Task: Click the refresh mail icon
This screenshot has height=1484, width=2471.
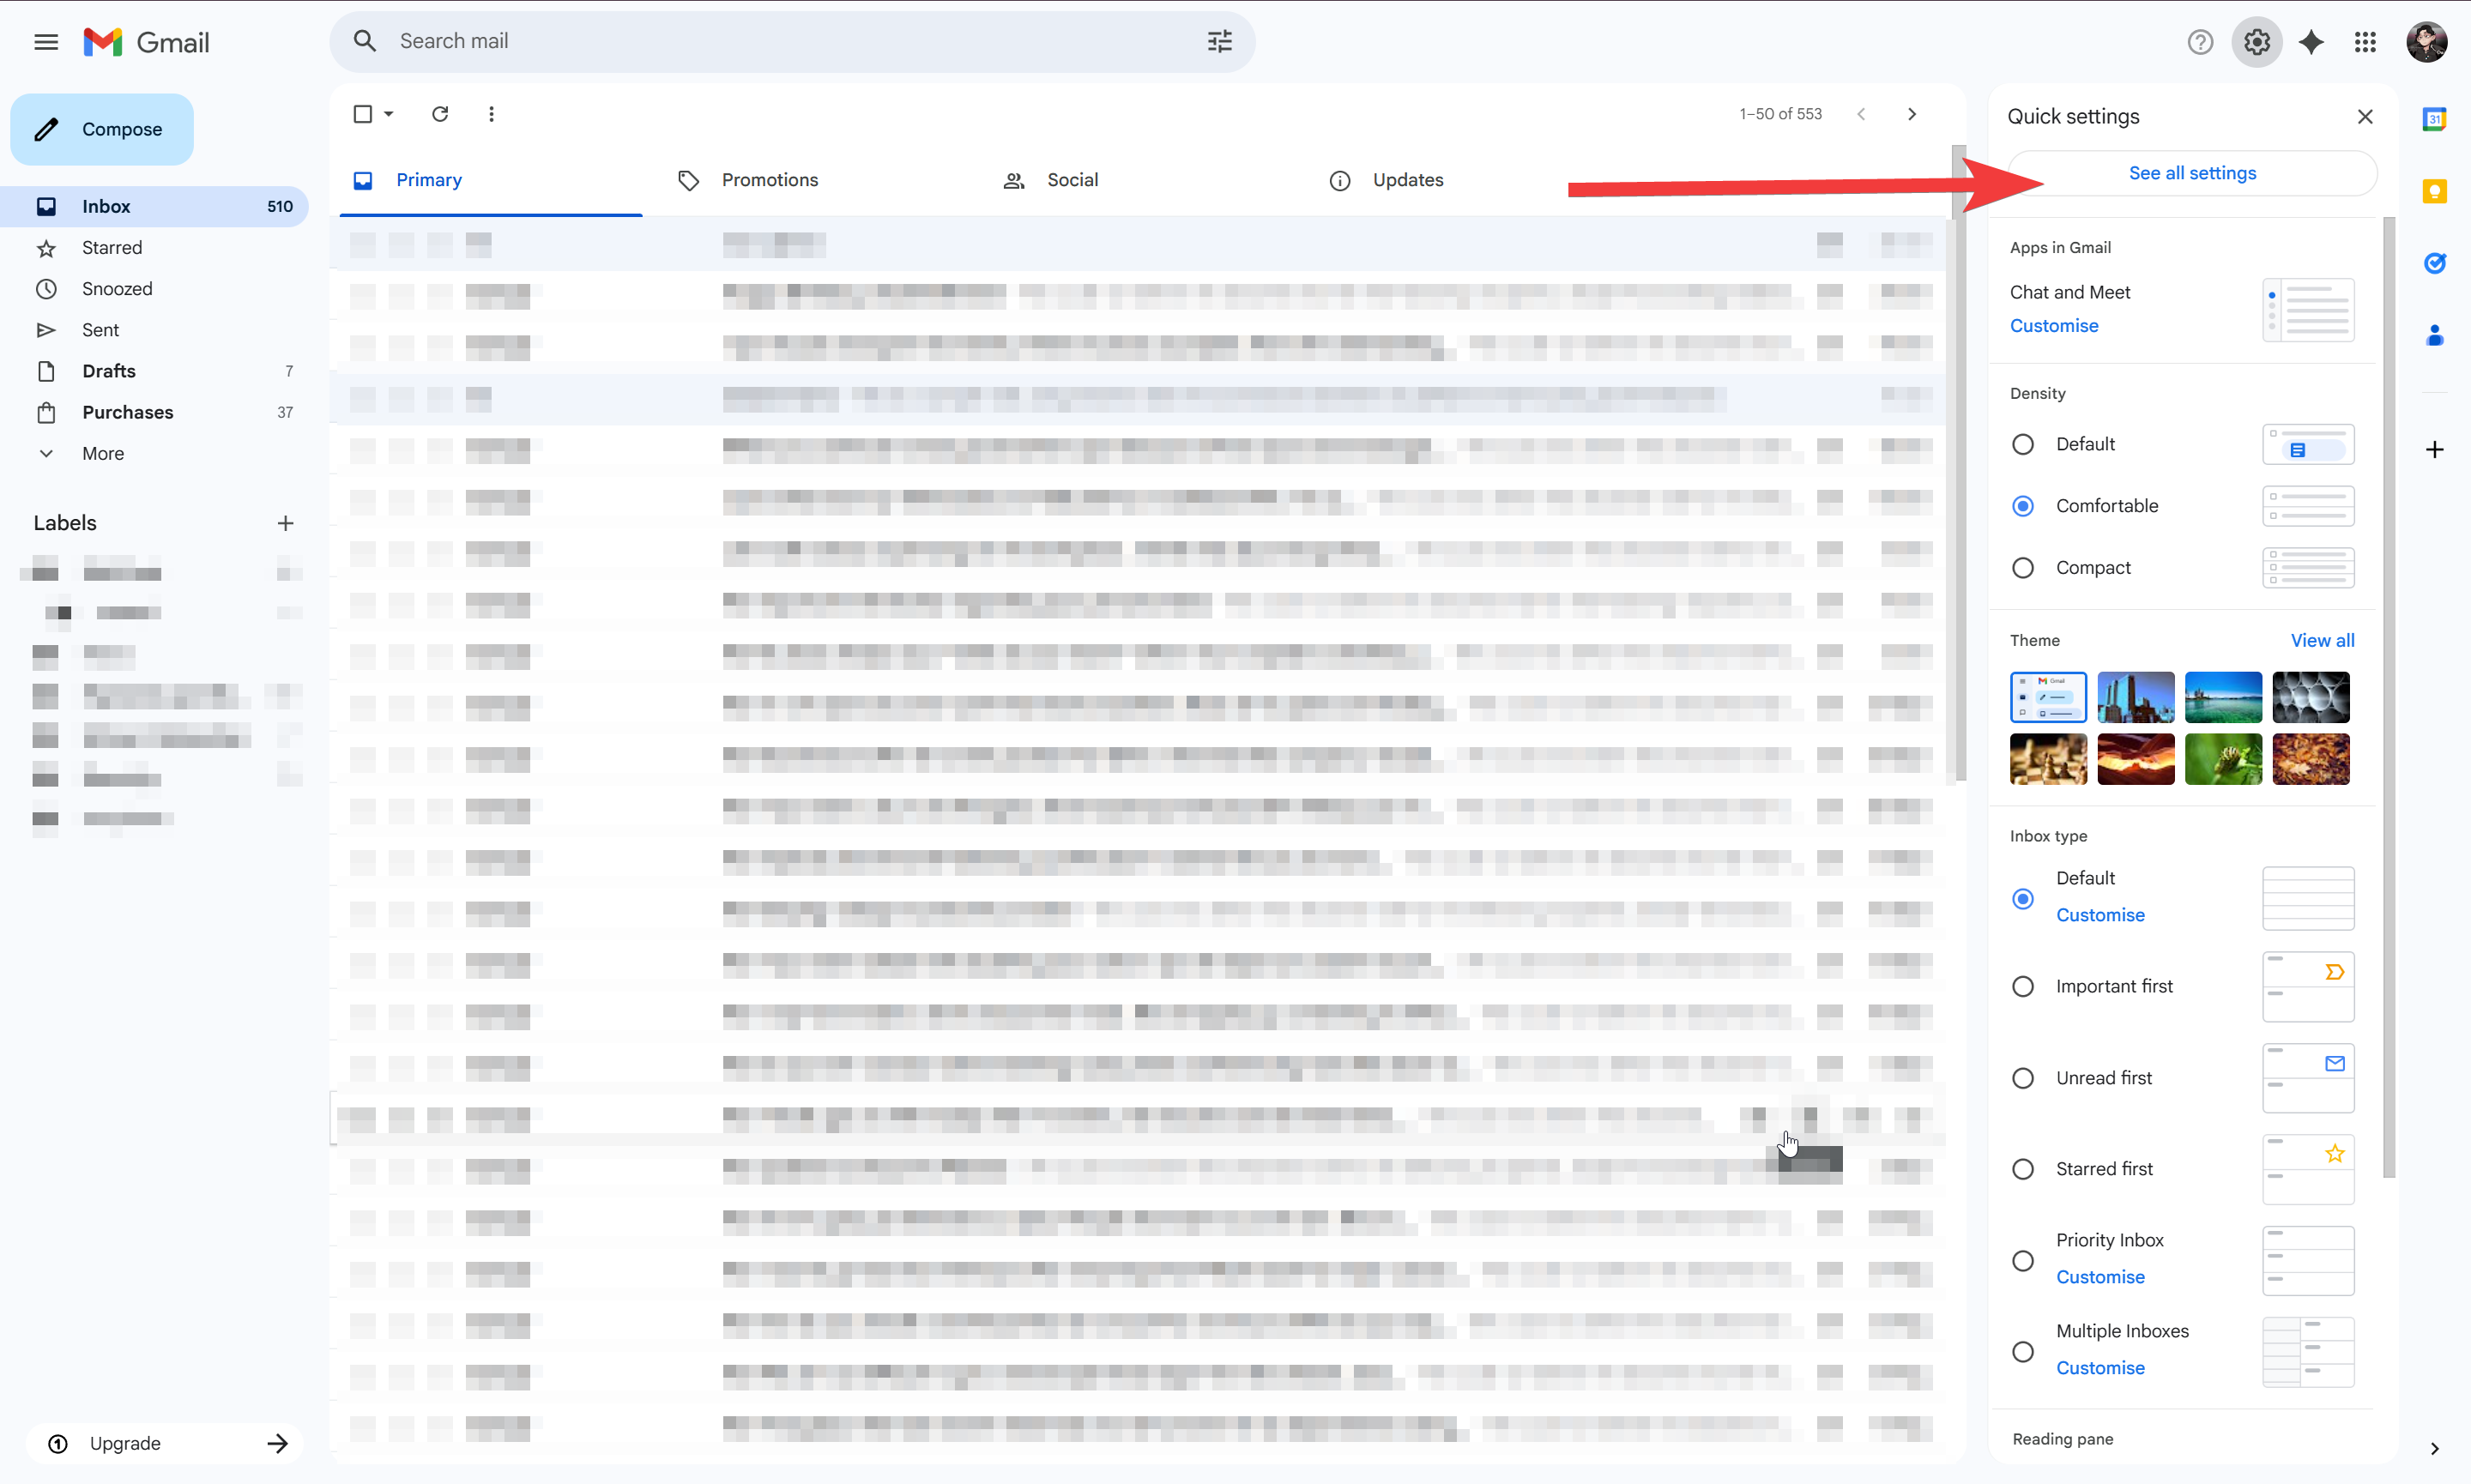Action: click(440, 114)
